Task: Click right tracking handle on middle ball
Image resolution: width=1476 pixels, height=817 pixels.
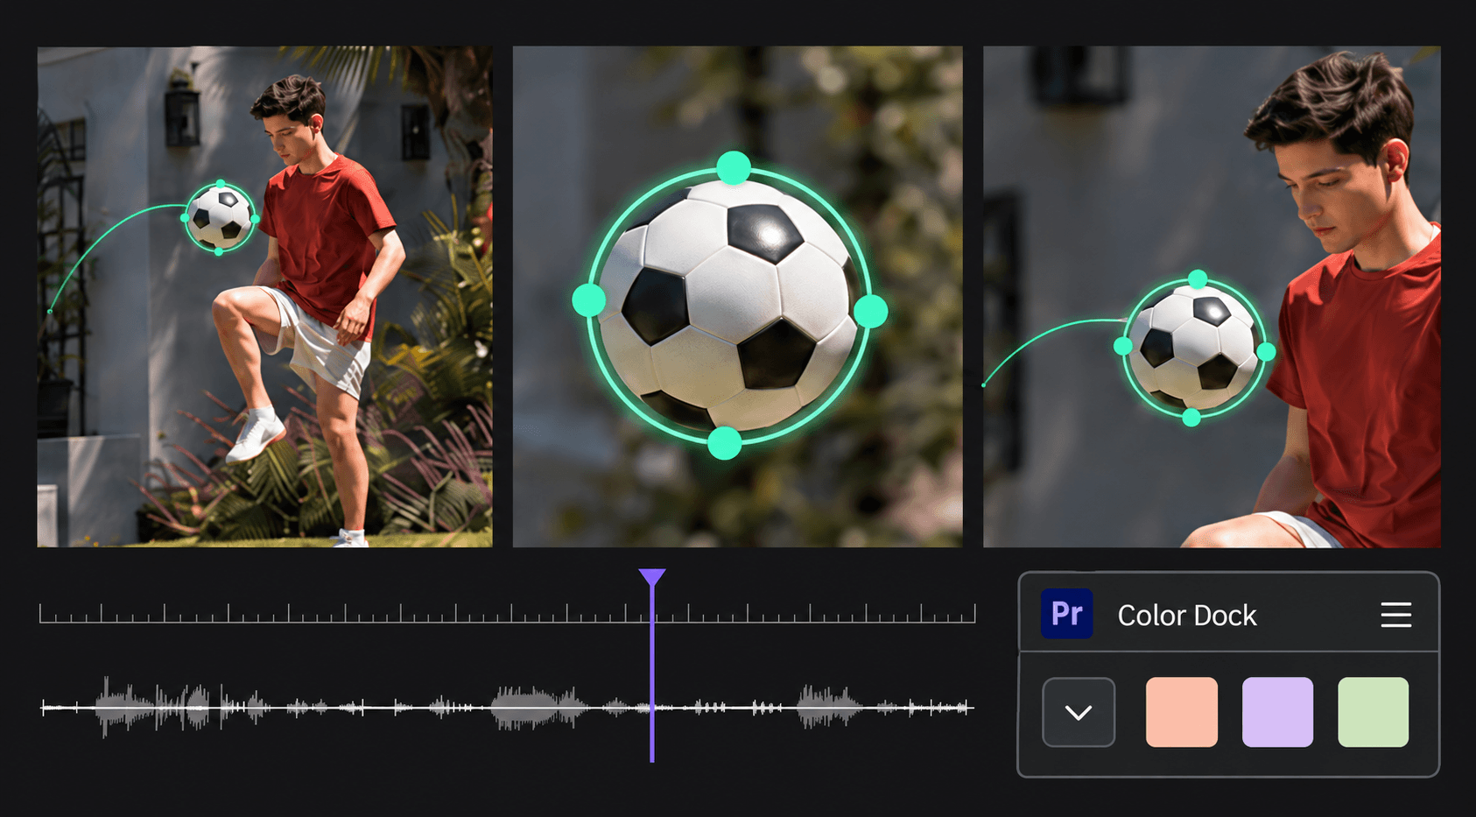Action: [871, 311]
